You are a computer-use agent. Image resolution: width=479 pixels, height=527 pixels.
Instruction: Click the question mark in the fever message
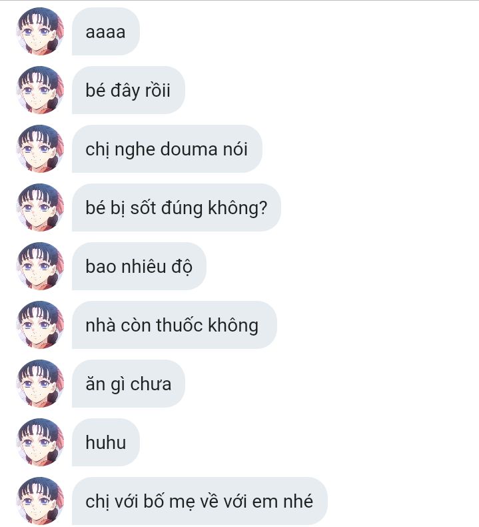point(263,207)
